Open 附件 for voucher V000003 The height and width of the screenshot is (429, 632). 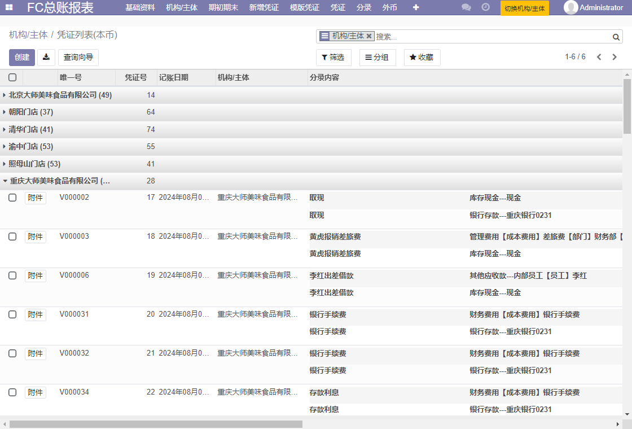[36, 237]
